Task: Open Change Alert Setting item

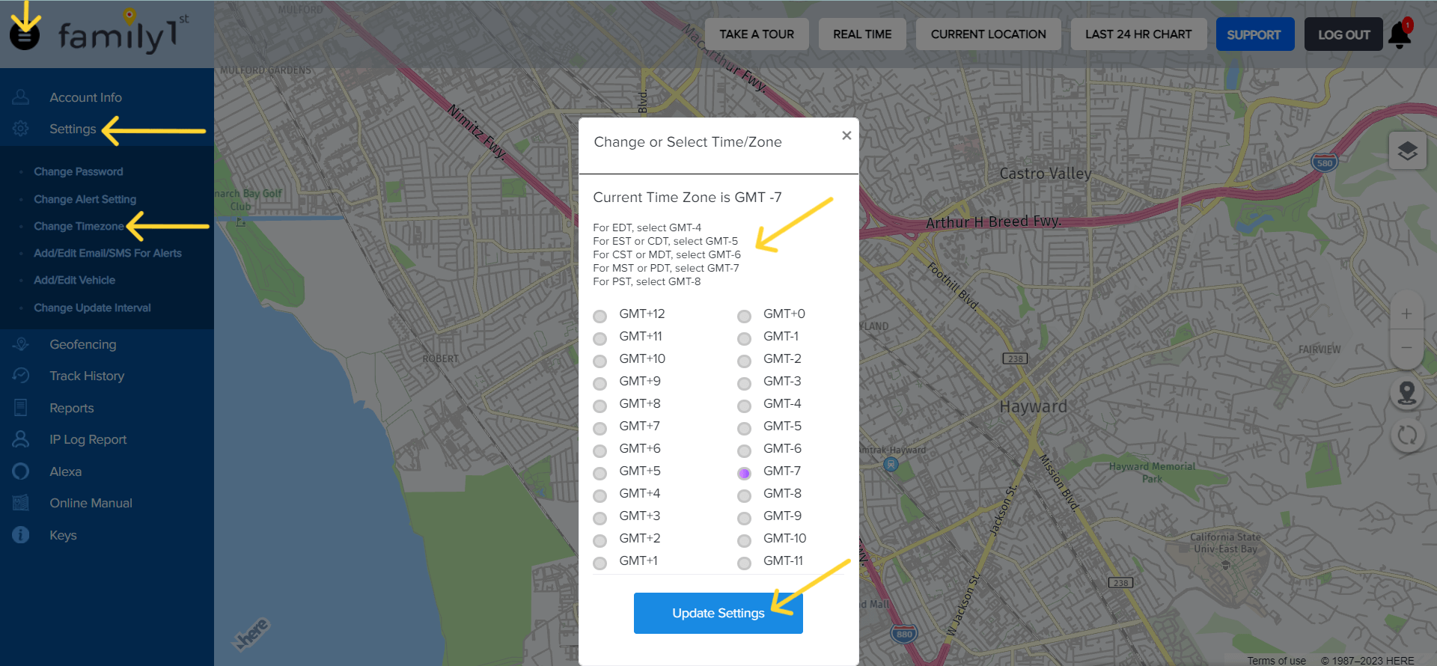Action: (x=85, y=199)
